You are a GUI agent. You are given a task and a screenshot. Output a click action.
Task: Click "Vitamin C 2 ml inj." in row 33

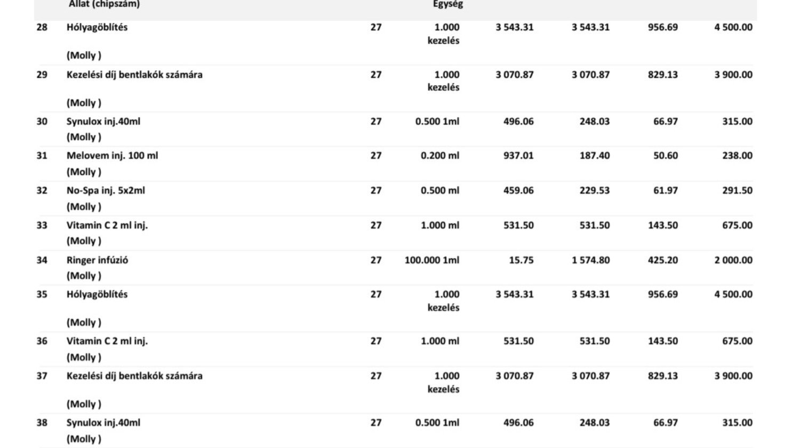pyautogui.click(x=107, y=225)
